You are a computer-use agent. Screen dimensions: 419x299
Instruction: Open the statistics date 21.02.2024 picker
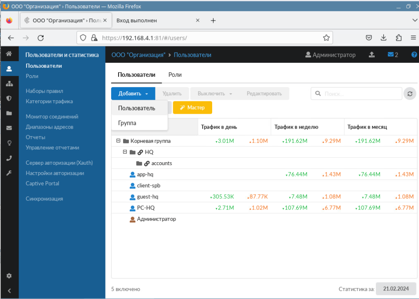[396, 289]
